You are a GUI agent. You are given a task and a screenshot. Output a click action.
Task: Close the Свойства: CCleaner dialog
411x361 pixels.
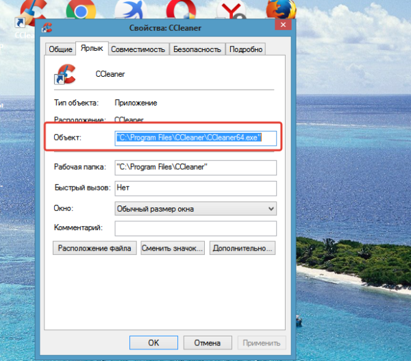[283, 25]
